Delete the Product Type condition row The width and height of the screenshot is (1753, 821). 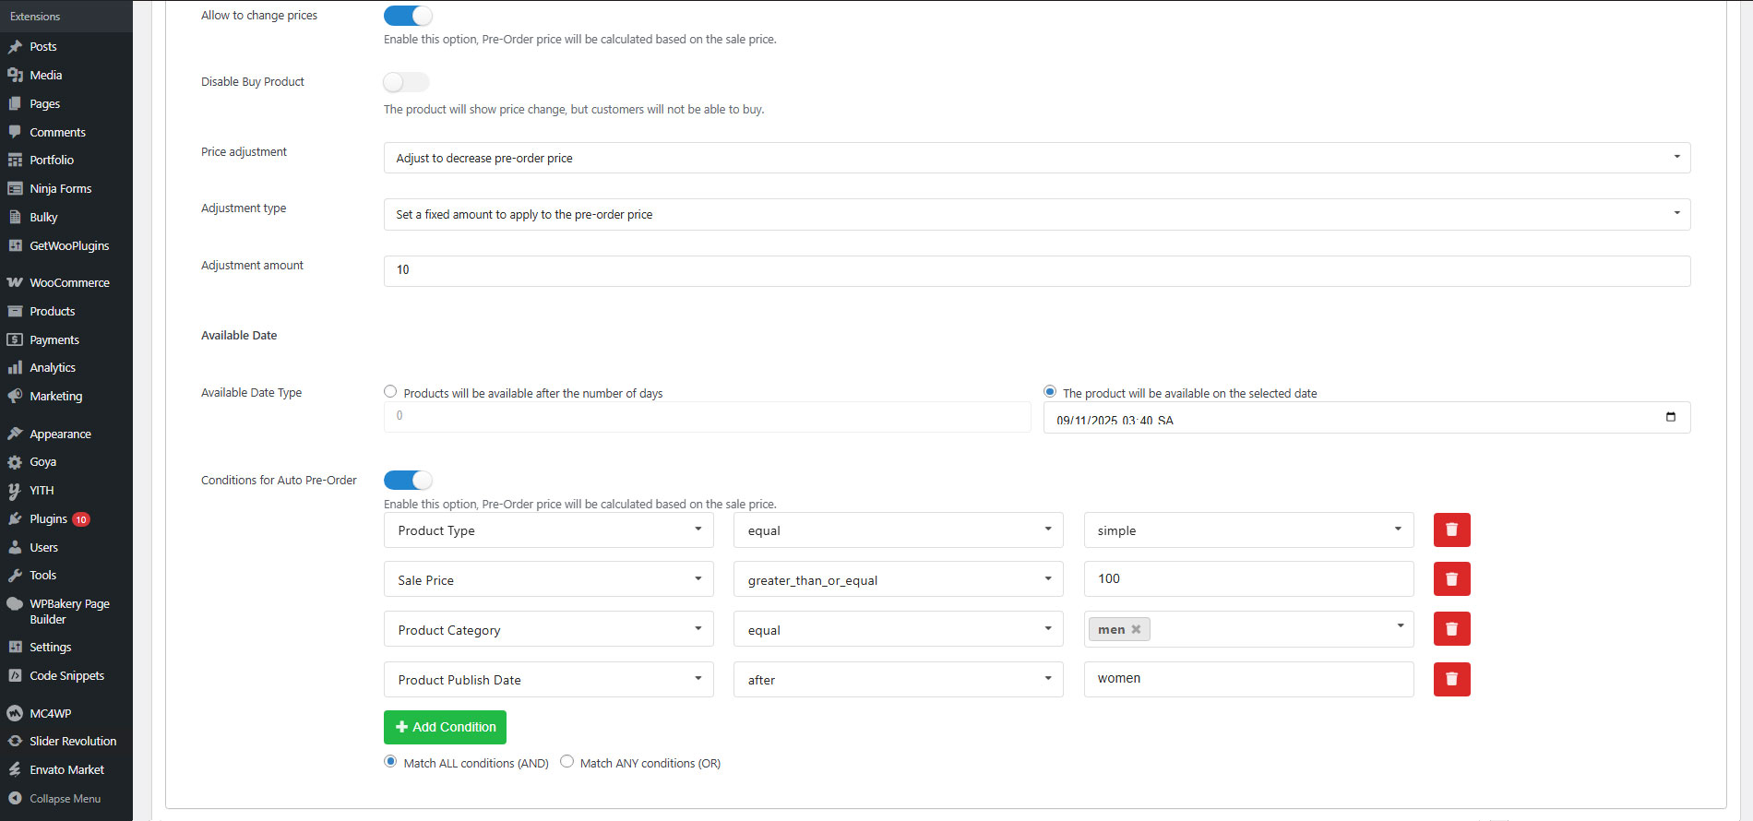[x=1451, y=530]
